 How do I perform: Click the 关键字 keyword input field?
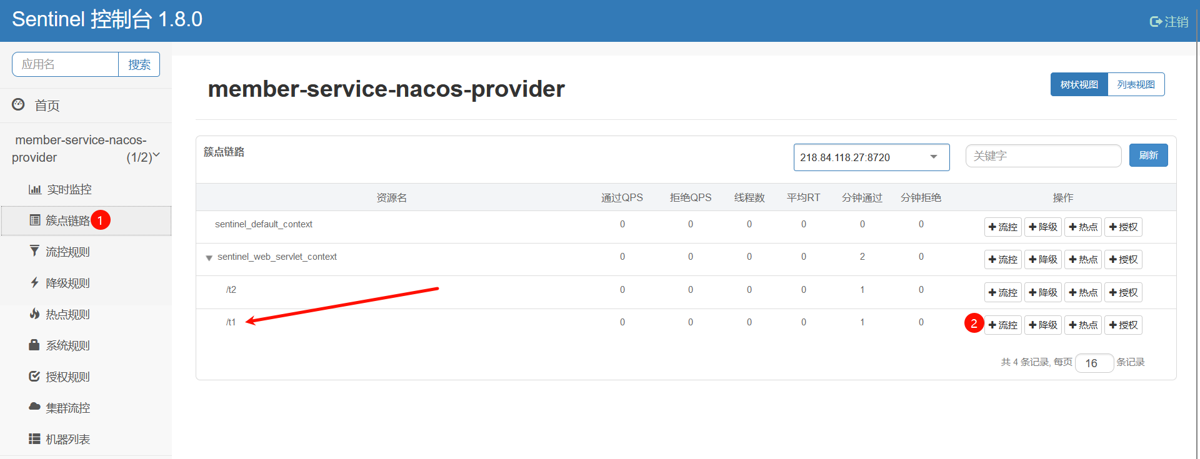pos(1044,156)
